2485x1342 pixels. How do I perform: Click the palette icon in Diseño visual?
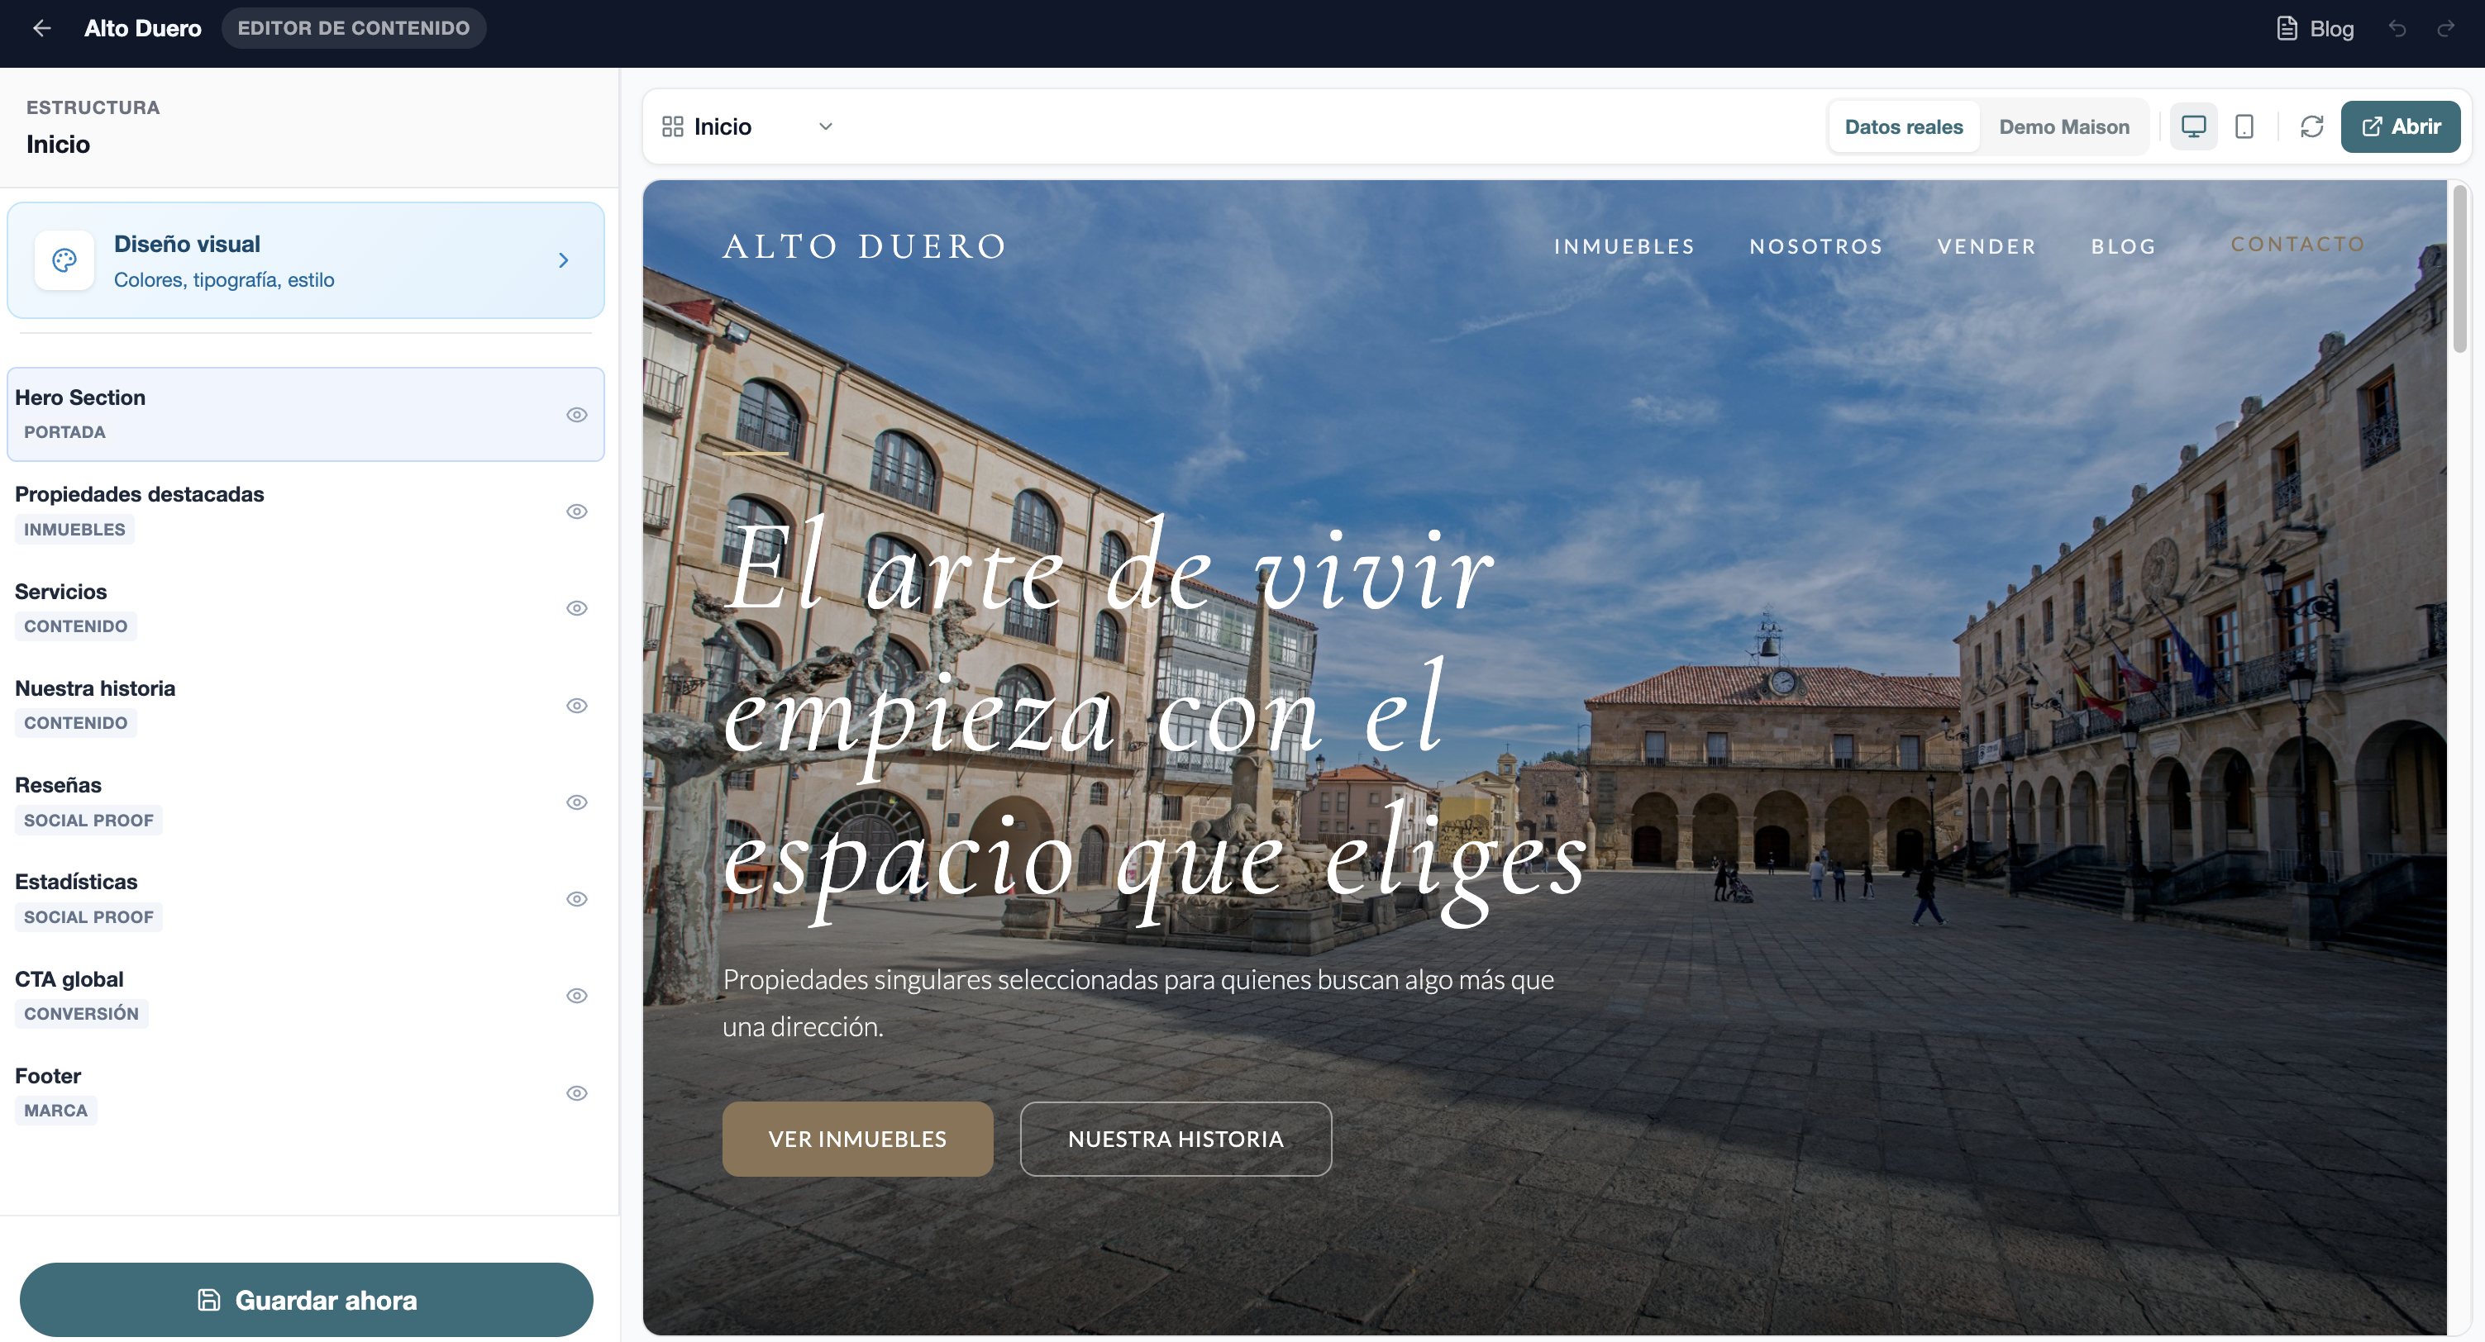64,260
